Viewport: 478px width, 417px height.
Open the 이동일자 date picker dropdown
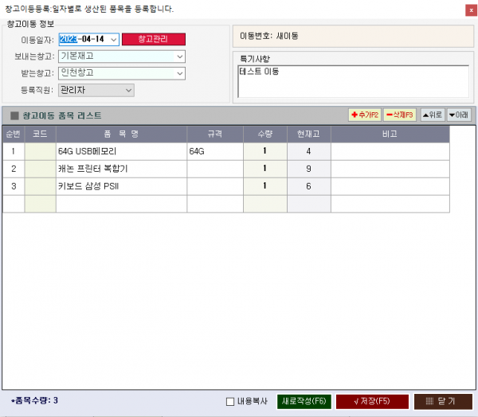pos(113,40)
